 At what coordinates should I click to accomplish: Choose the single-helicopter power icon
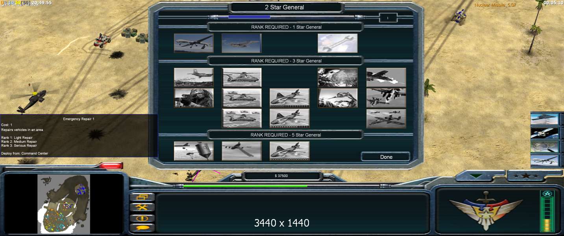242,77
